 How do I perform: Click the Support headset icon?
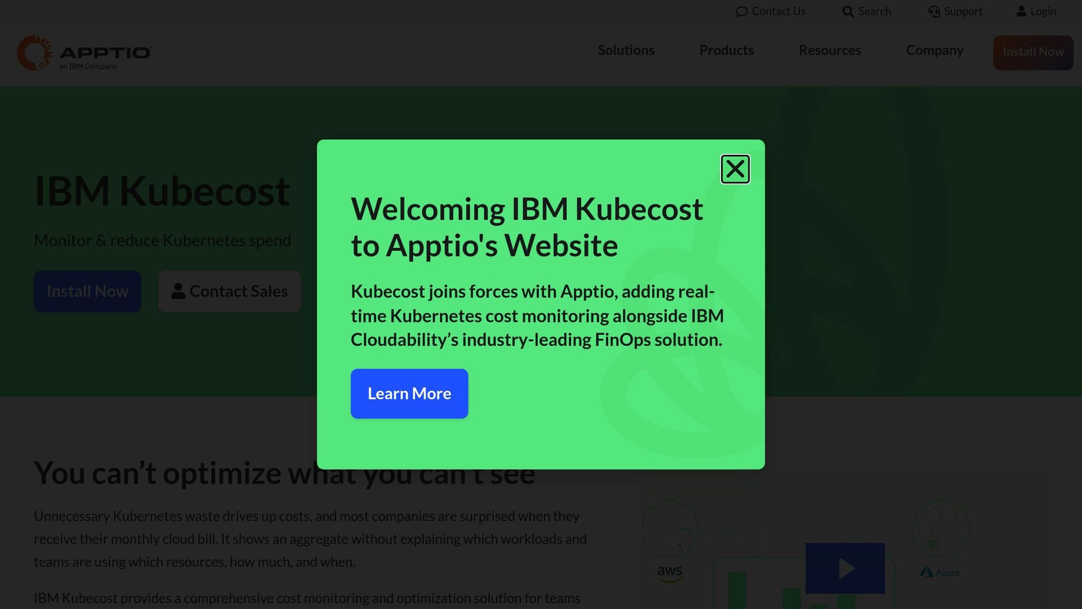click(934, 12)
